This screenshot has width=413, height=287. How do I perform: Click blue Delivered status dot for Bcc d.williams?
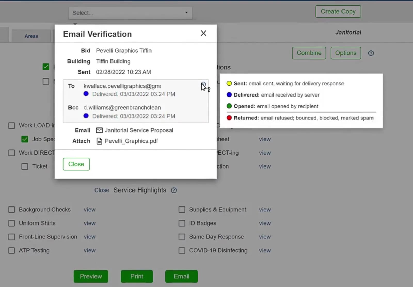coord(86,116)
